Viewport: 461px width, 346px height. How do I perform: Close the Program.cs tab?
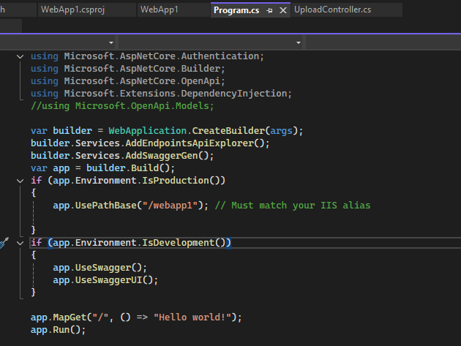(283, 10)
